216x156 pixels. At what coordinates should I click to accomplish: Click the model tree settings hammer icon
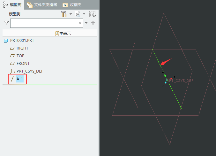[64, 14]
